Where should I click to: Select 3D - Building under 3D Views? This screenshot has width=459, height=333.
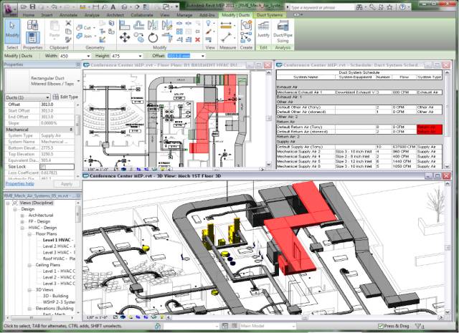coord(56,296)
